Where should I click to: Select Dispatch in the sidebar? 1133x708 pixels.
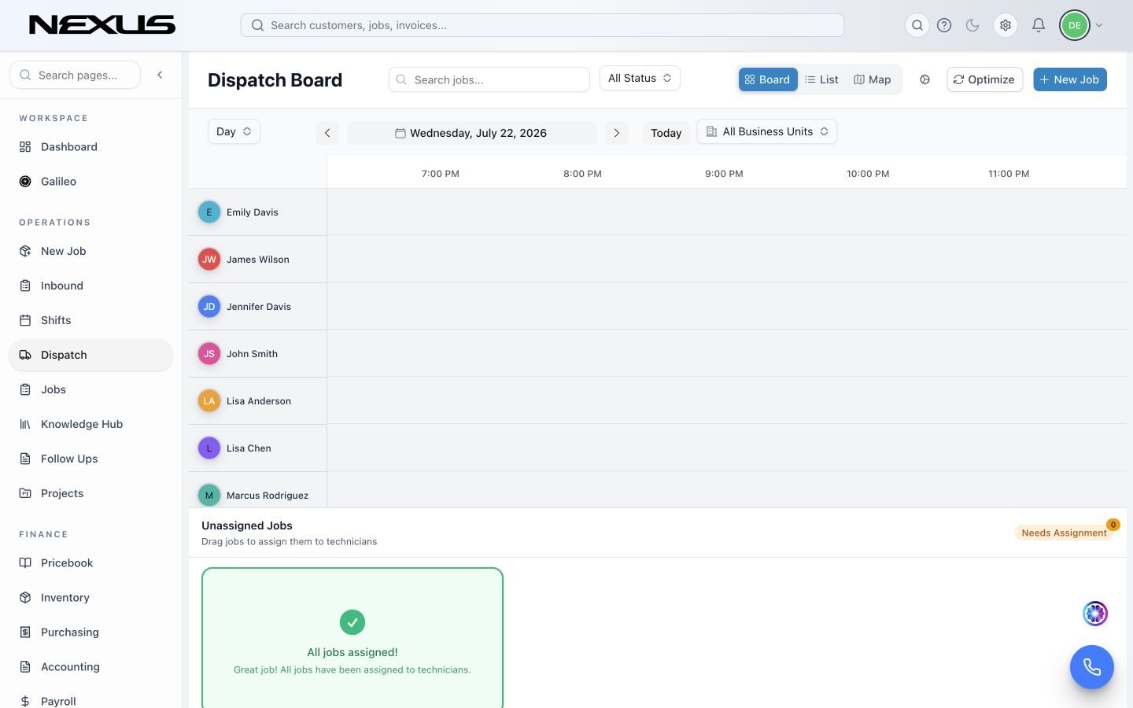pyautogui.click(x=90, y=355)
